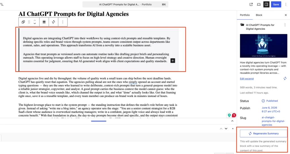Collapse the meta boxes panel chevron
This screenshot has width=290, height=154.
click(232, 121)
